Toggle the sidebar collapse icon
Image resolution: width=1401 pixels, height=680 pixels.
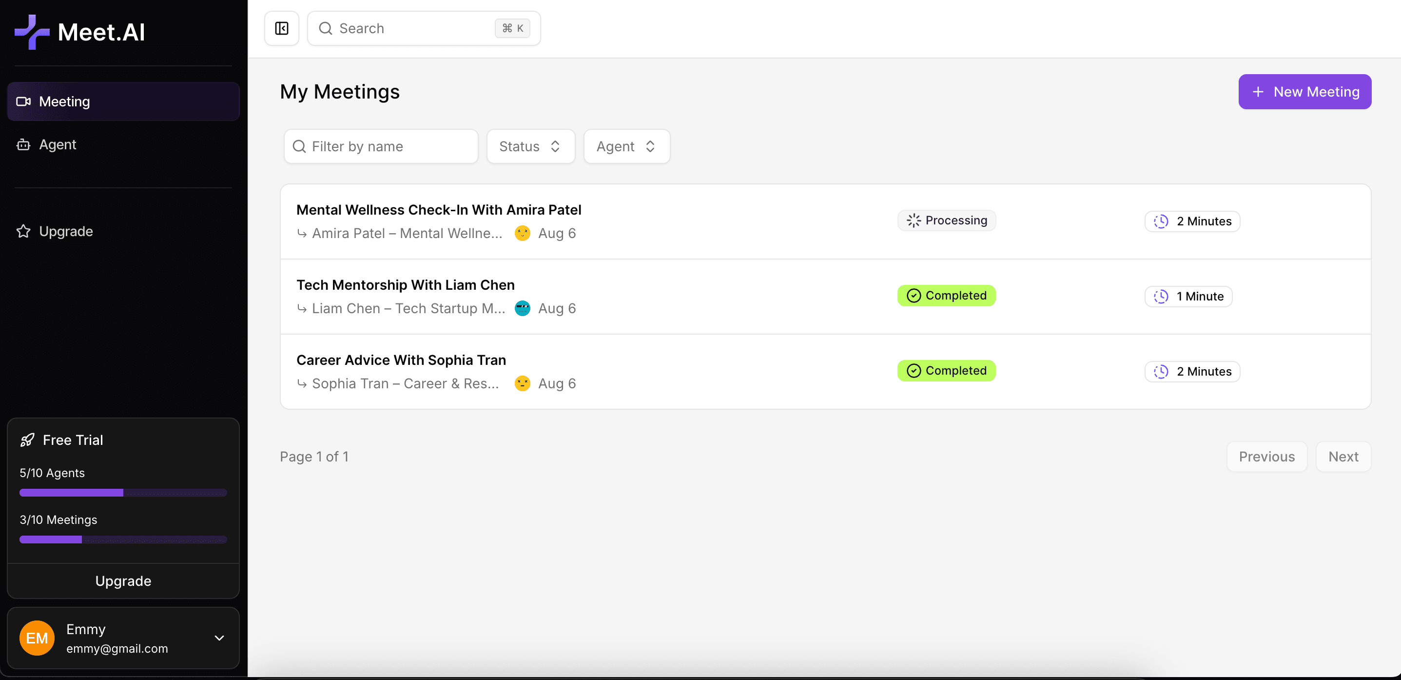coord(281,28)
